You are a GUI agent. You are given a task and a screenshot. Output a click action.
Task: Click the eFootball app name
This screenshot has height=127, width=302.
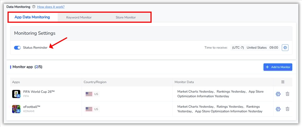coord(32,107)
